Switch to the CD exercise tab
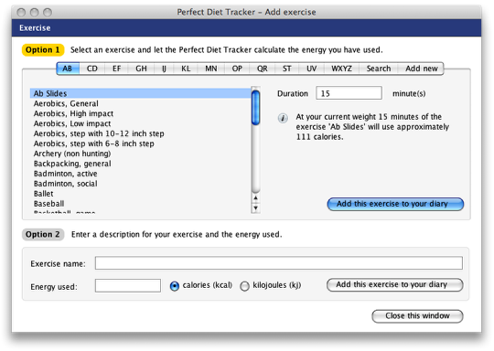 [92, 69]
